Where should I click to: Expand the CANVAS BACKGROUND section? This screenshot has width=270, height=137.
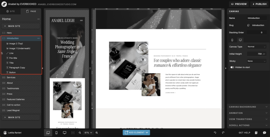(248, 107)
